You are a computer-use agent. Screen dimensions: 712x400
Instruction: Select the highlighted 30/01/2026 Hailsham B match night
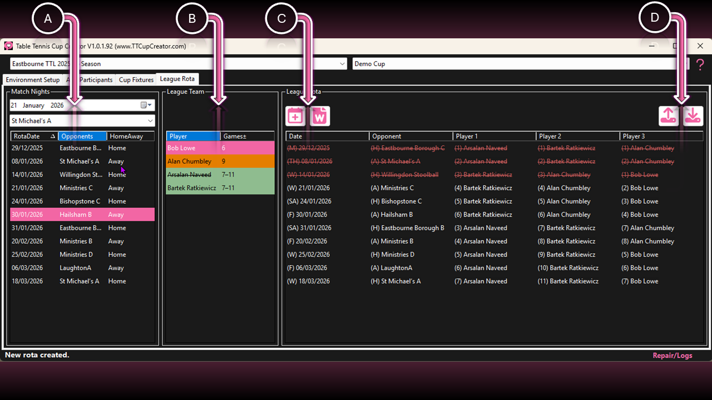[82, 214]
